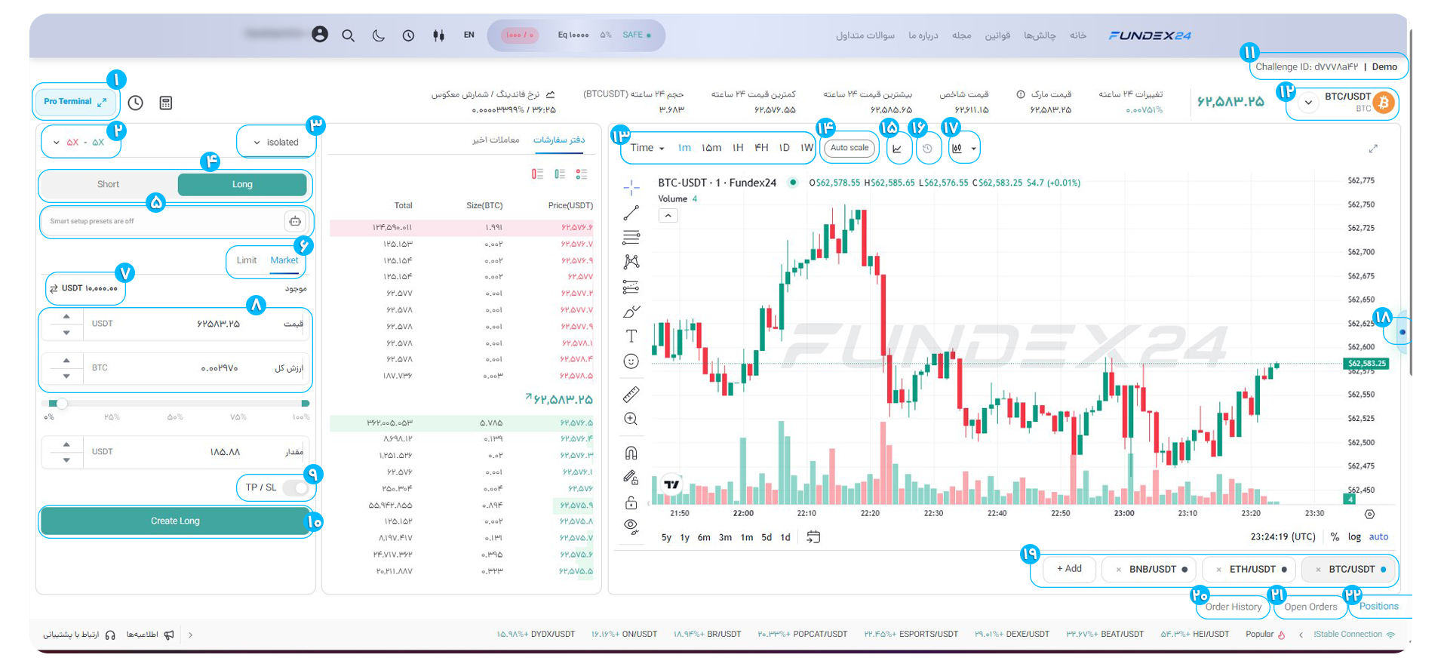
Task: Increase the USDT amount with up arrow
Action: (x=66, y=444)
